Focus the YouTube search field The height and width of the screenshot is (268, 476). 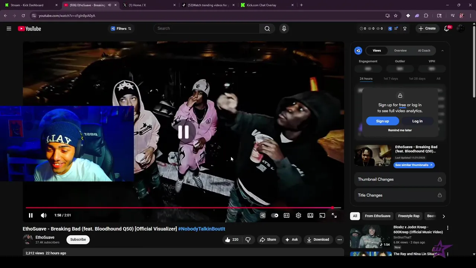[x=207, y=29]
